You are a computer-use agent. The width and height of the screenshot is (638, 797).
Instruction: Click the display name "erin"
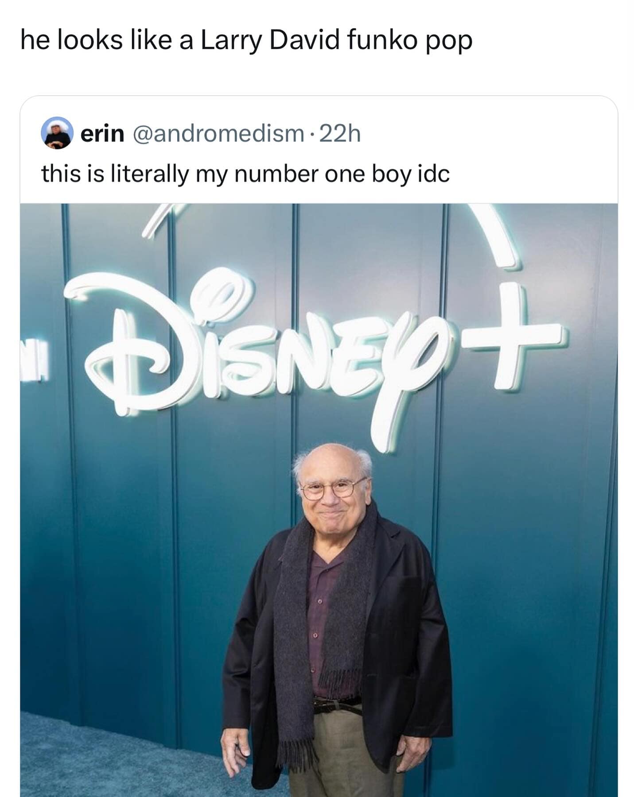click(x=102, y=133)
